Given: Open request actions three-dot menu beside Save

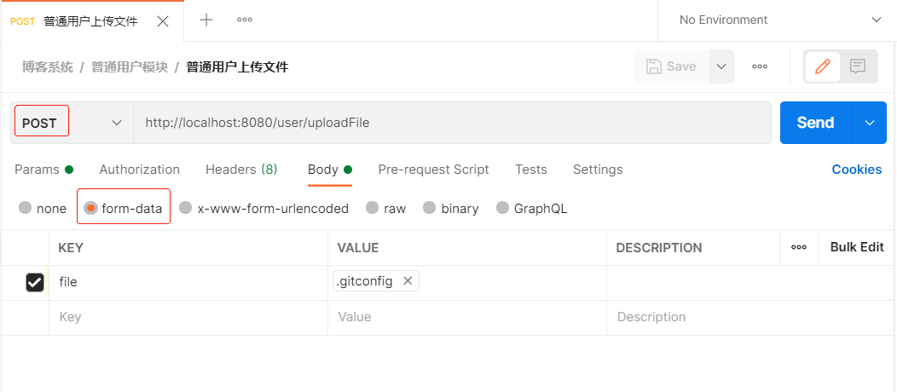Looking at the screenshot, I should [x=760, y=66].
